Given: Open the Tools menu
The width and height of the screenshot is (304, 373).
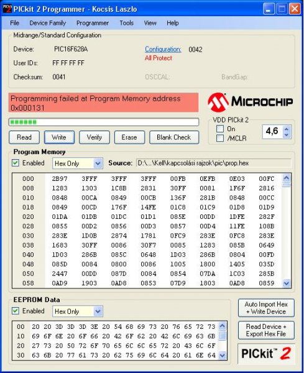Looking at the screenshot, I should 127,23.
